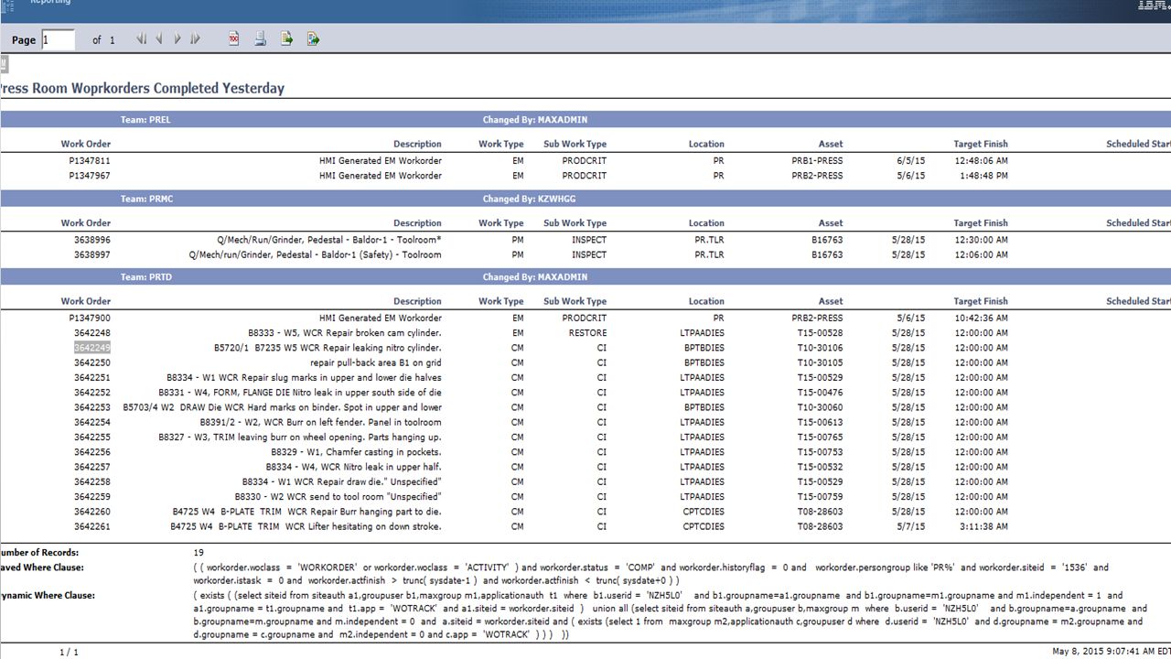The image size is (1171, 659).
Task: Click the Page number input field
Action: [58, 39]
